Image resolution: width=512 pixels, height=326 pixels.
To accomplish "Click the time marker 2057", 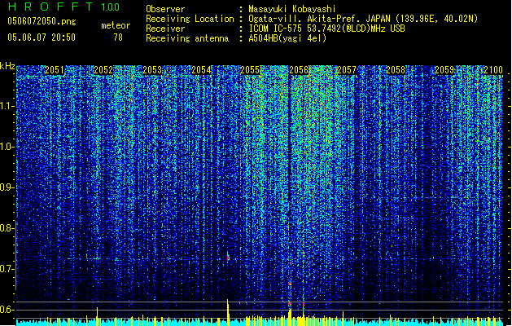I will (x=347, y=70).
